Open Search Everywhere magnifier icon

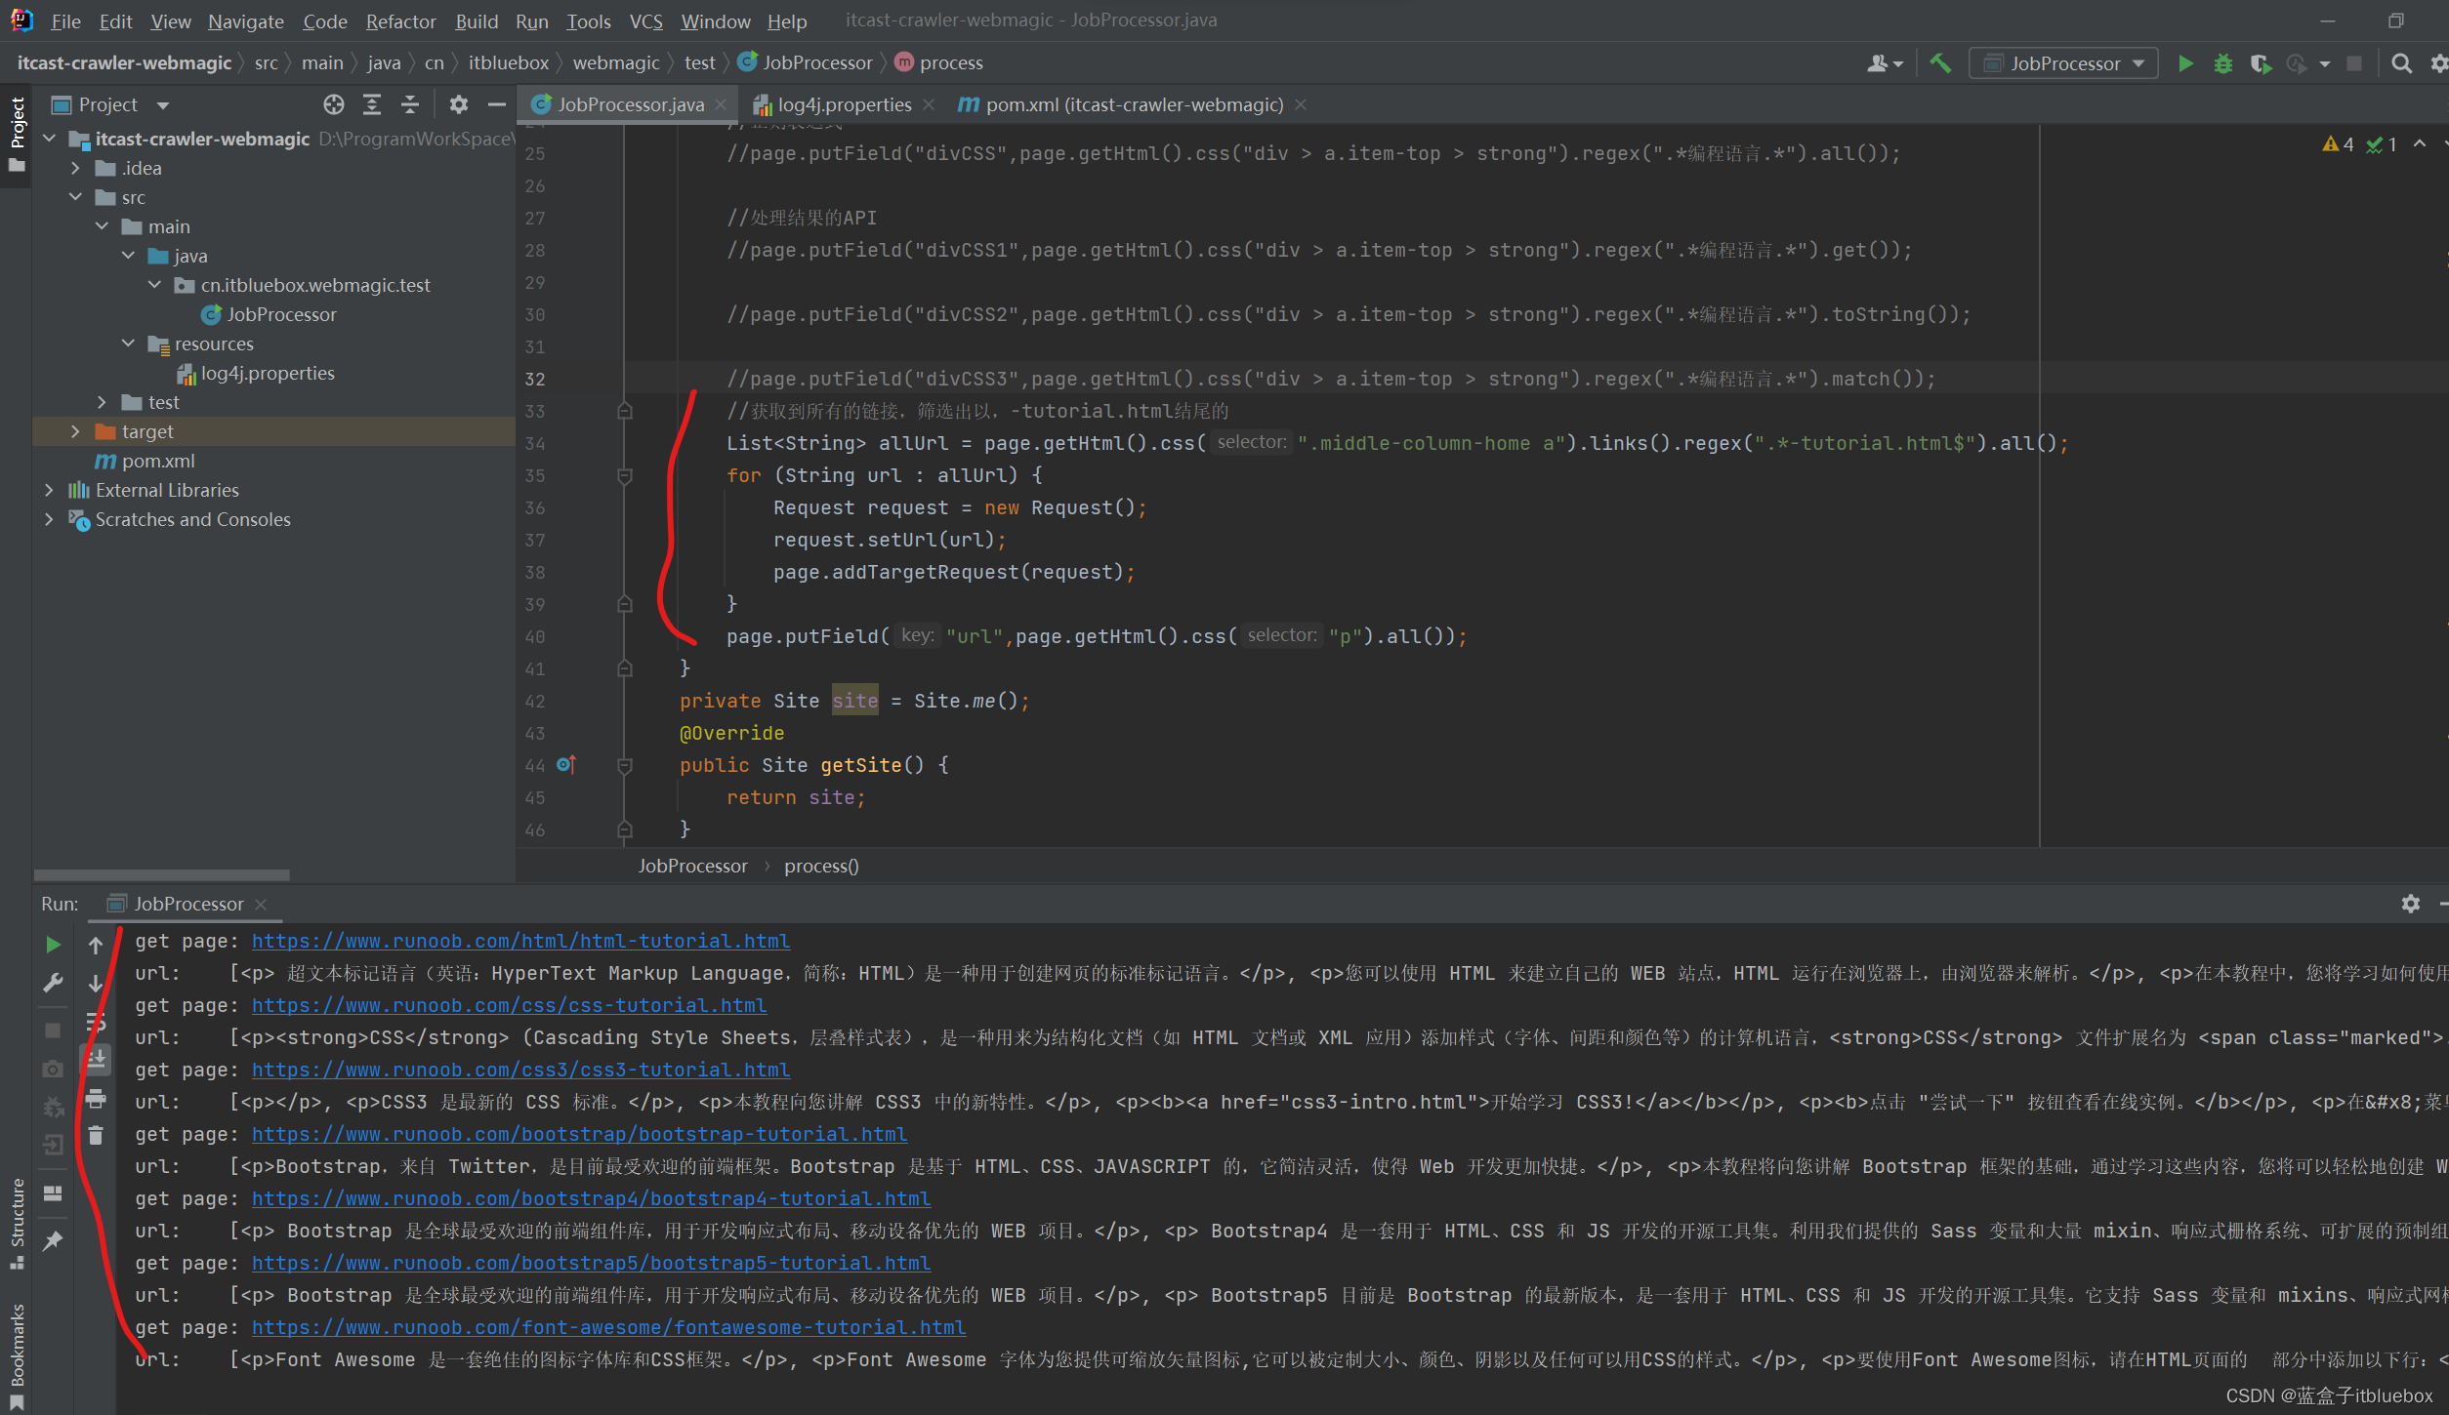coord(2401,63)
